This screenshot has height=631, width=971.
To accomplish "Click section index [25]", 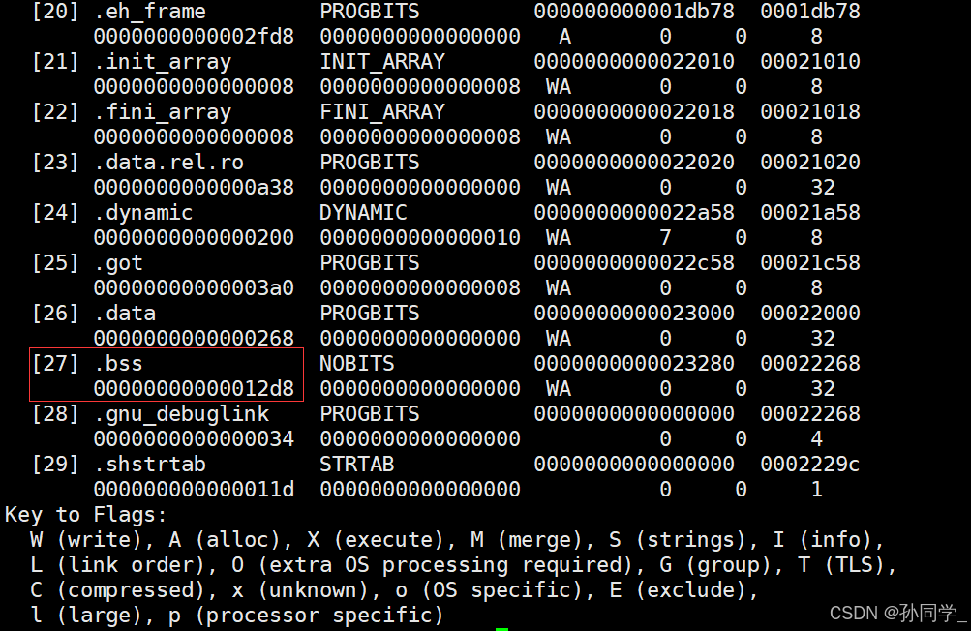I will 55,263.
